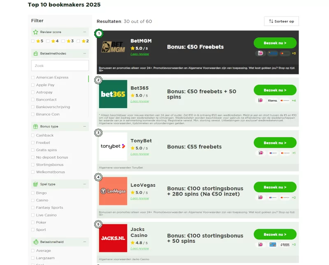
Task: Check the Bancontact payment option
Action: [33, 99]
